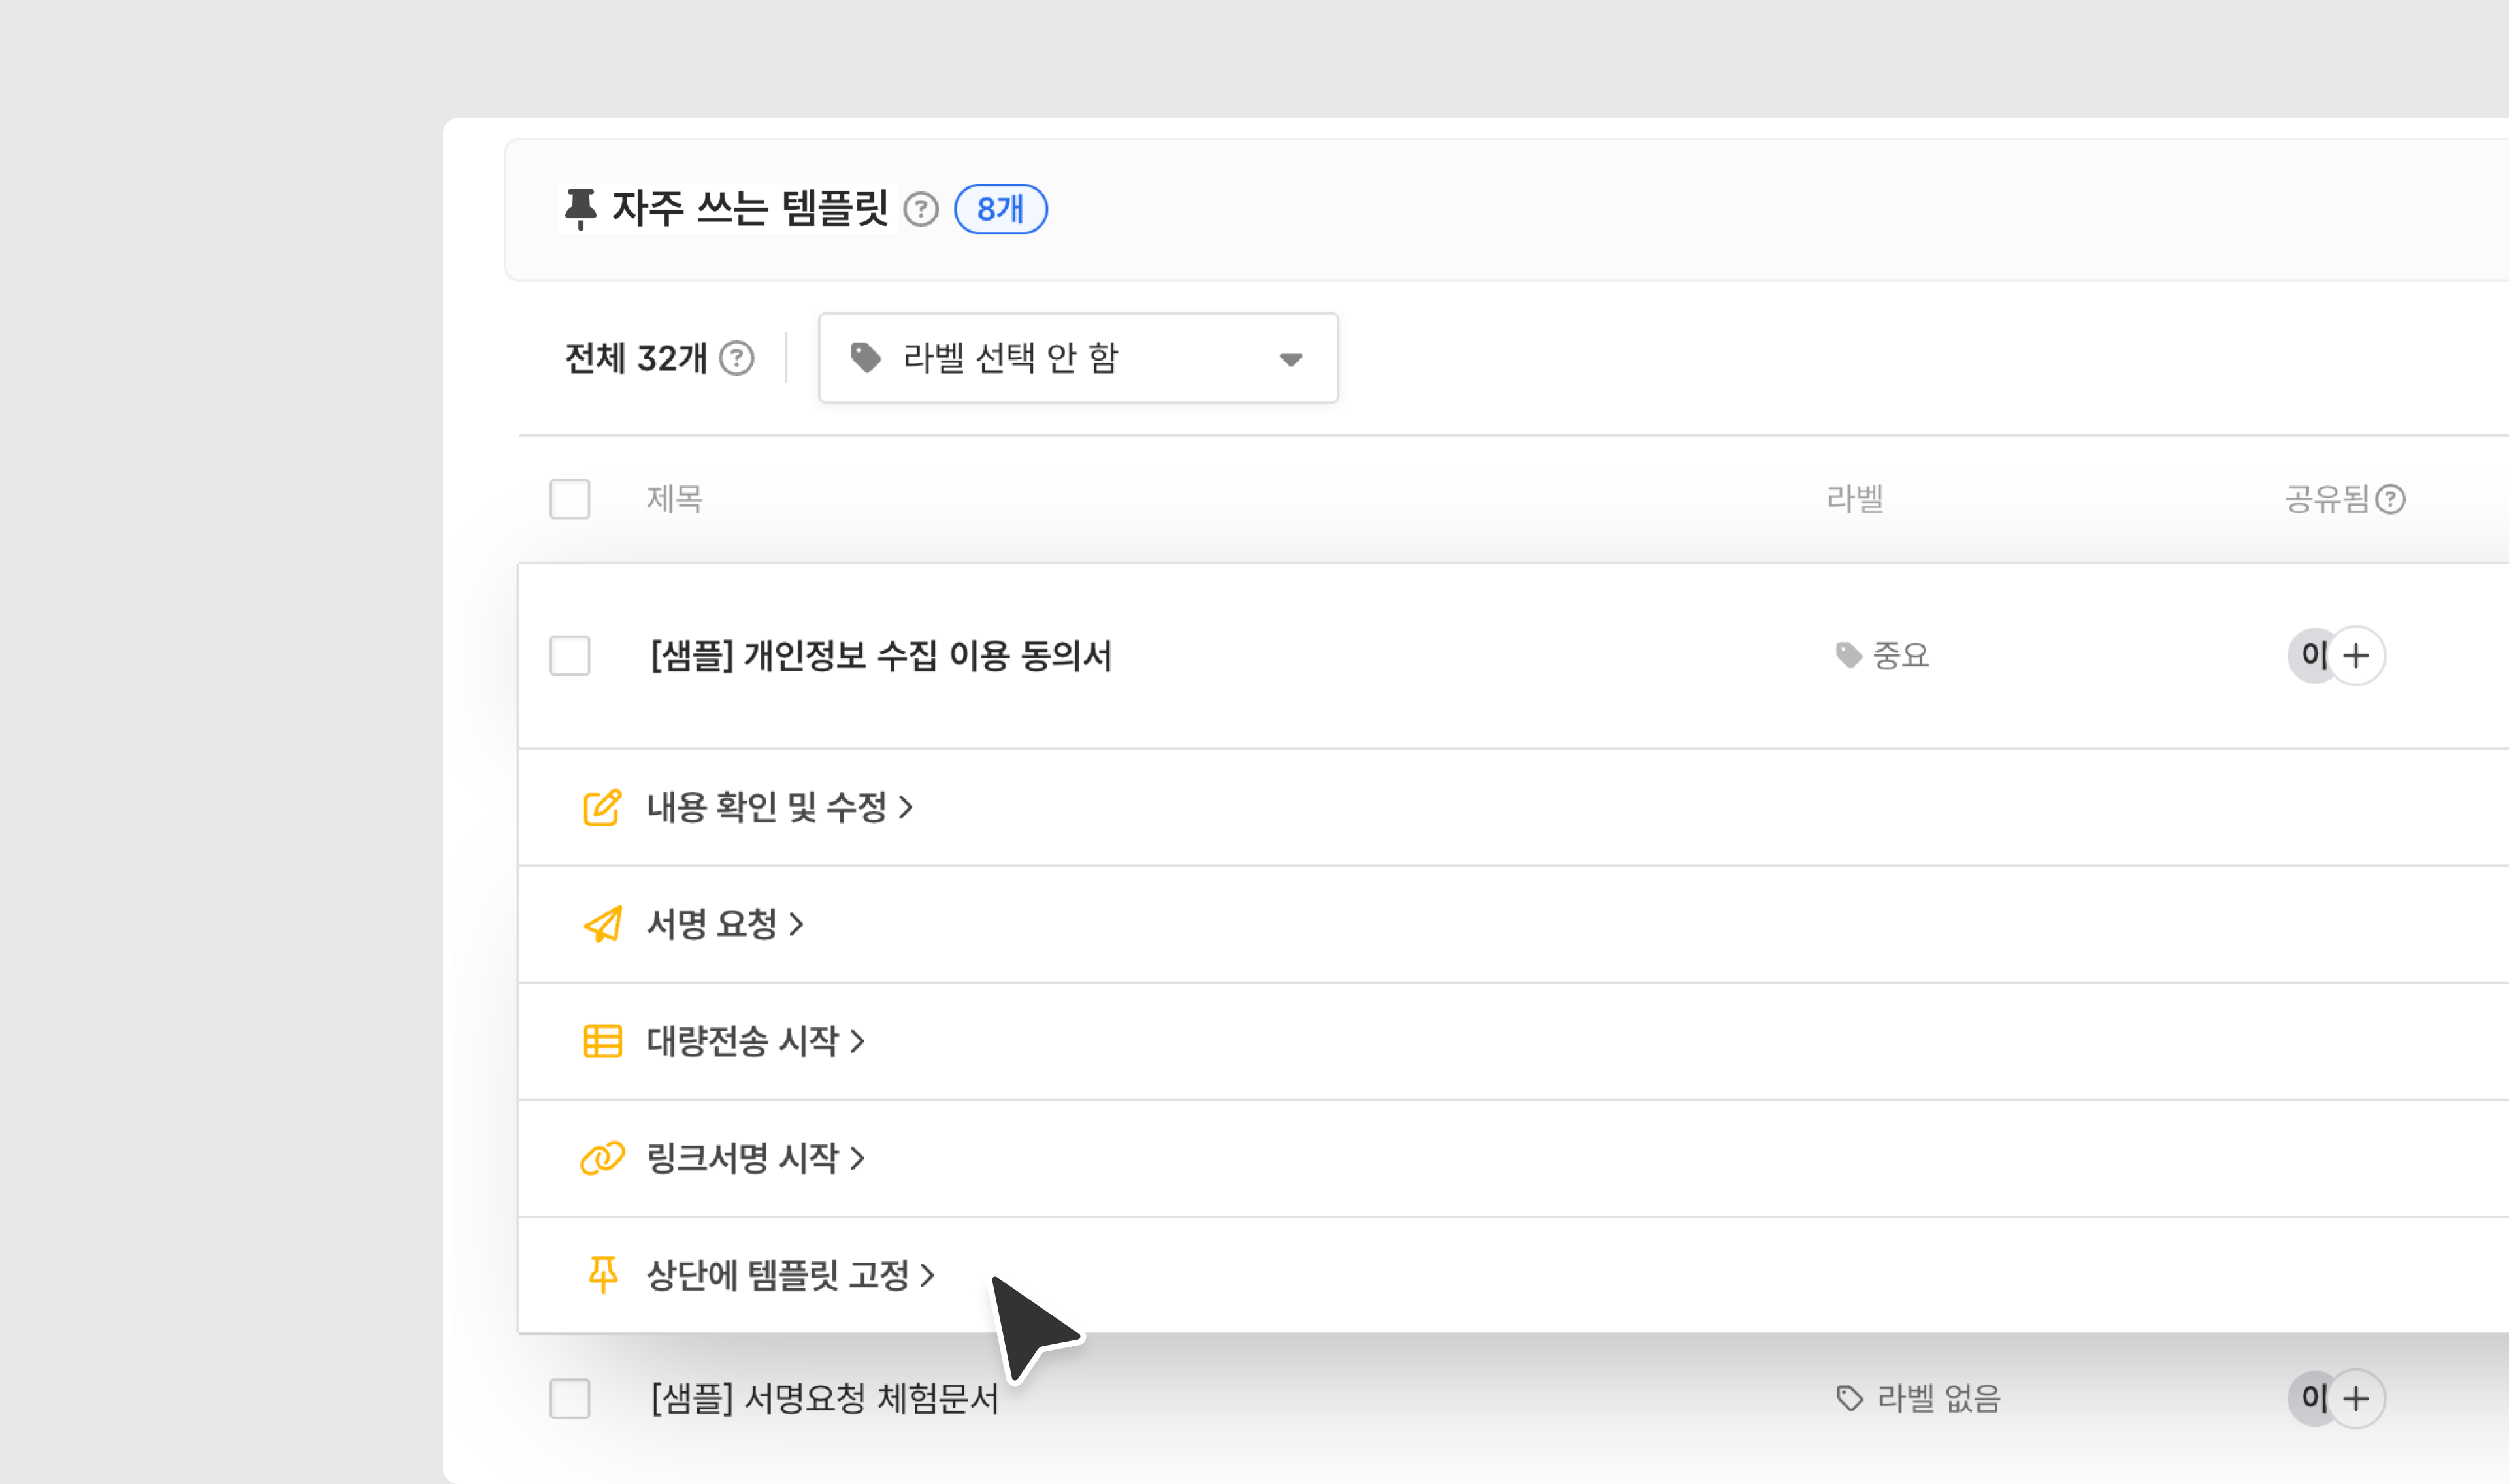Click the edit pencil icon for 내용 확인 및 수정
2509x1484 pixels.
602,807
